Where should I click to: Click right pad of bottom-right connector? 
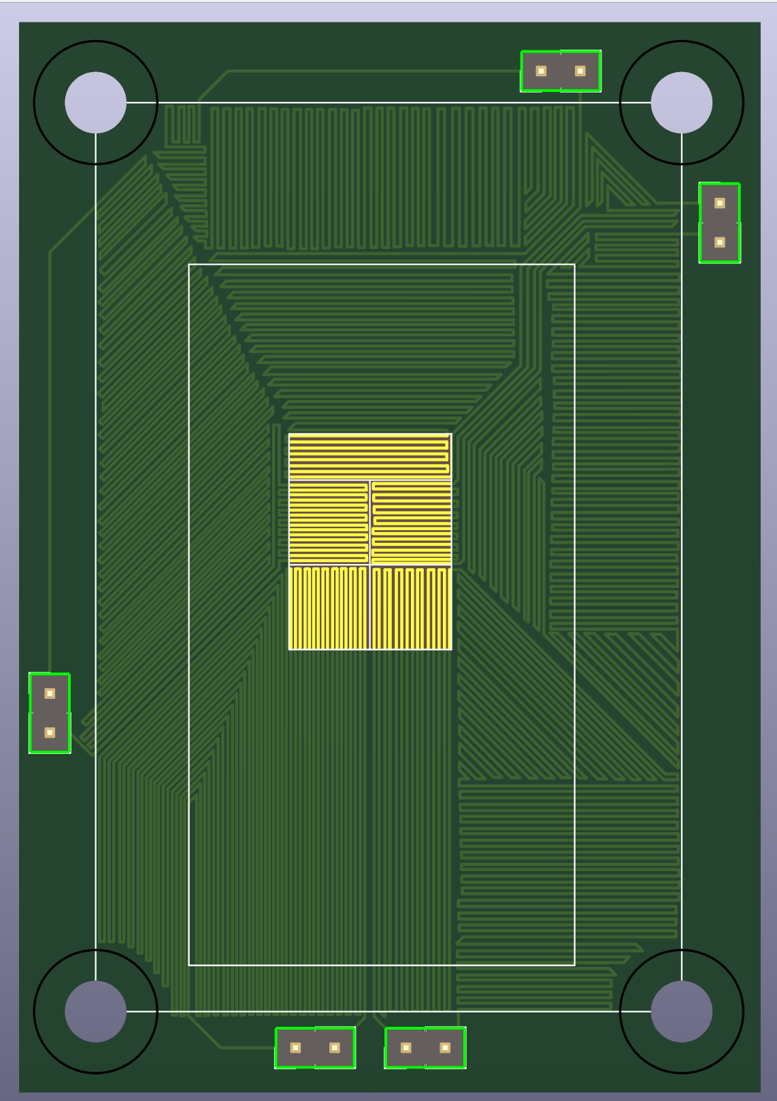point(445,1048)
